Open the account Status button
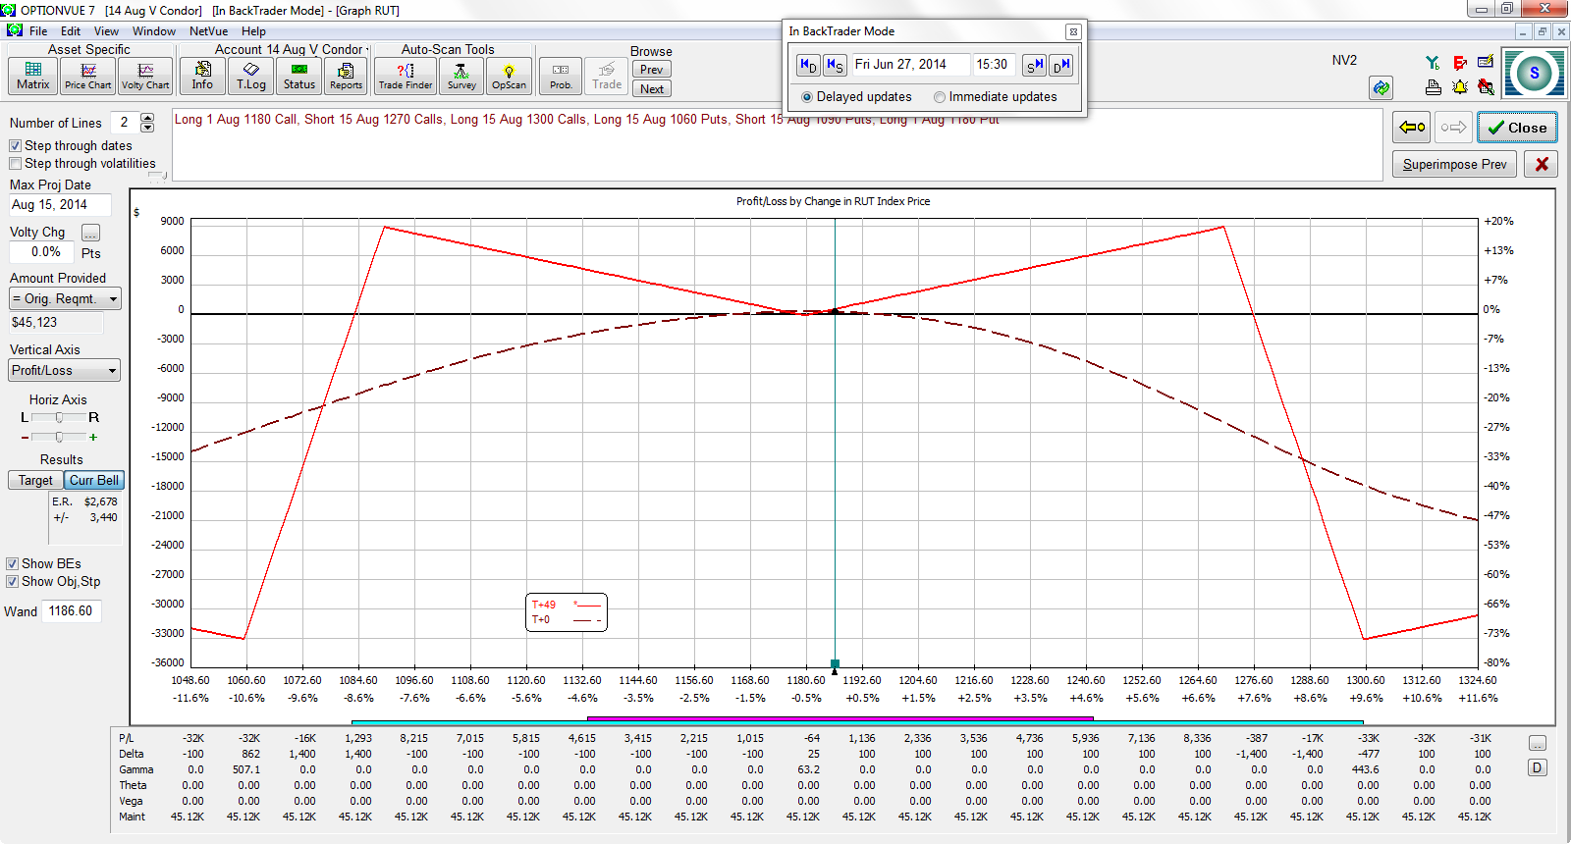The height and width of the screenshot is (844, 1571). [x=299, y=76]
